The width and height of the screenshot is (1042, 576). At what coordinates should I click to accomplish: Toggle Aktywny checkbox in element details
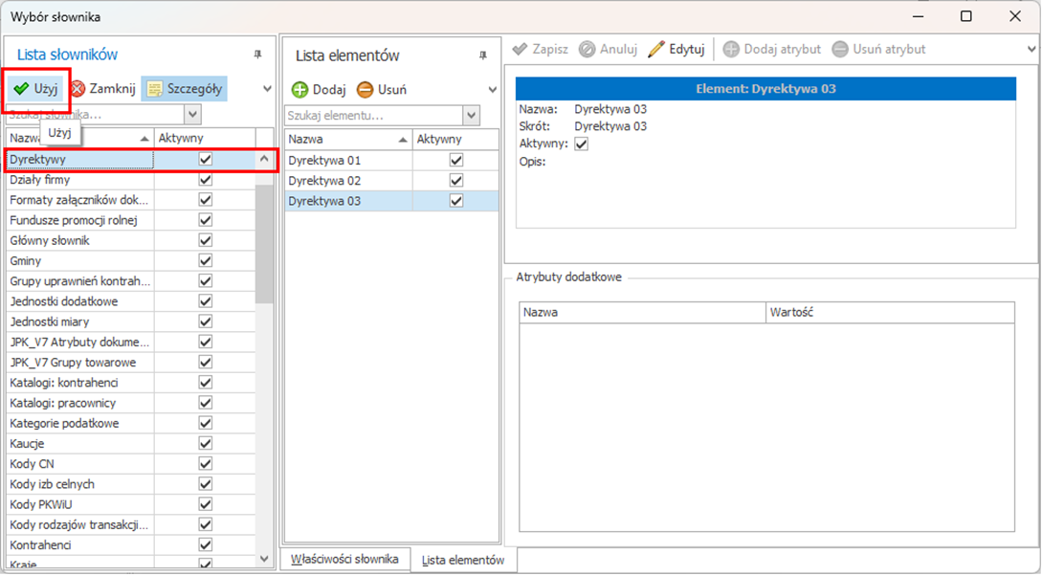581,144
